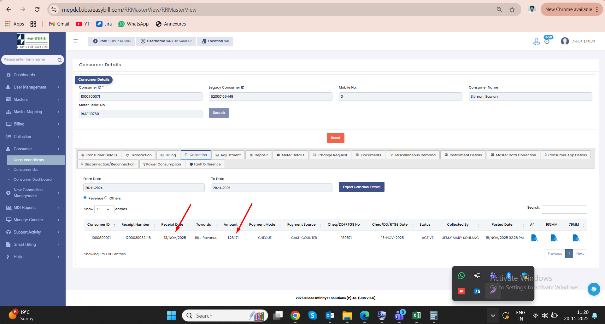Expand the Masters sidebar menu

(33, 100)
